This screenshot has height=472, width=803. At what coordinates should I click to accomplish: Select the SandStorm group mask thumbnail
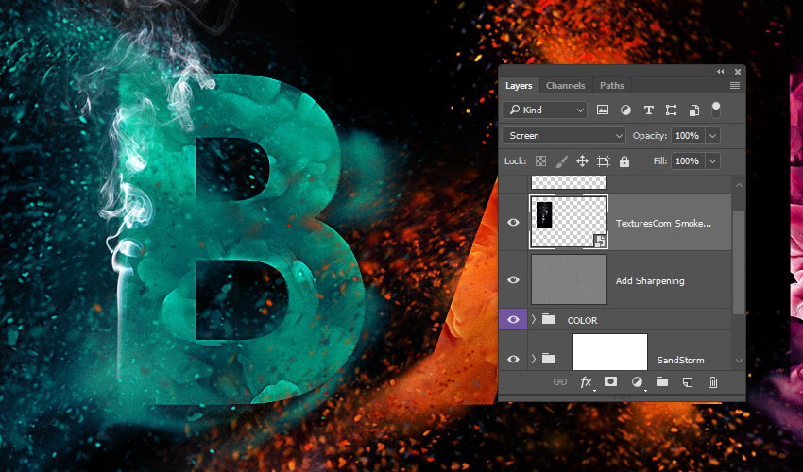click(x=610, y=352)
